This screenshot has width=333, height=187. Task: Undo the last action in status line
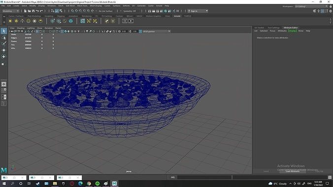pyautogui.click(x=37, y=11)
